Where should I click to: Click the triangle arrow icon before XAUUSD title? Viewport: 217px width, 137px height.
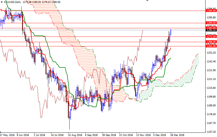point(2,2)
